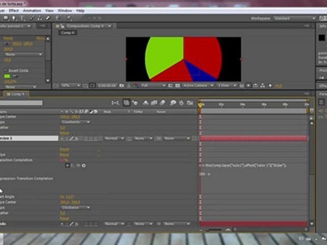Open the Animation menu

pos(32,11)
